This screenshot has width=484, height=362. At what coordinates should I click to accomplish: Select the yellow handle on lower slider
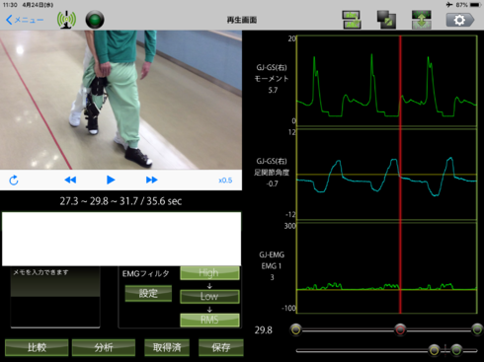(434, 350)
